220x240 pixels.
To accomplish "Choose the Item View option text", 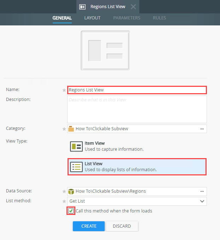I will (114, 146).
